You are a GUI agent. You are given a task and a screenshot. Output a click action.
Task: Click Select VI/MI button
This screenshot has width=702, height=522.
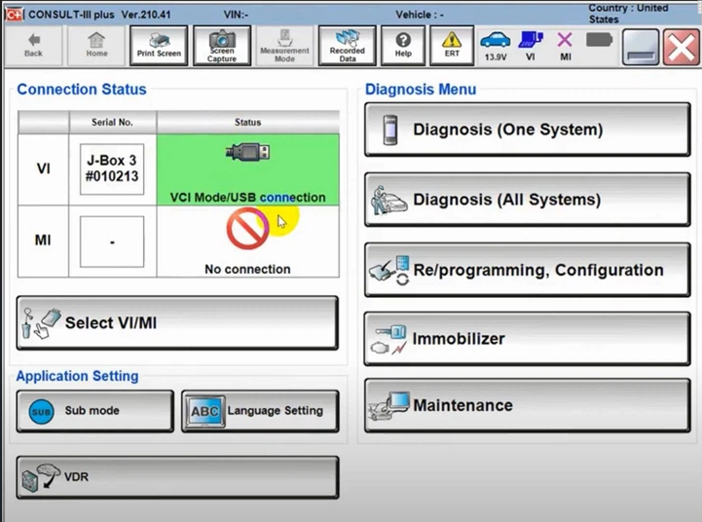pos(177,322)
